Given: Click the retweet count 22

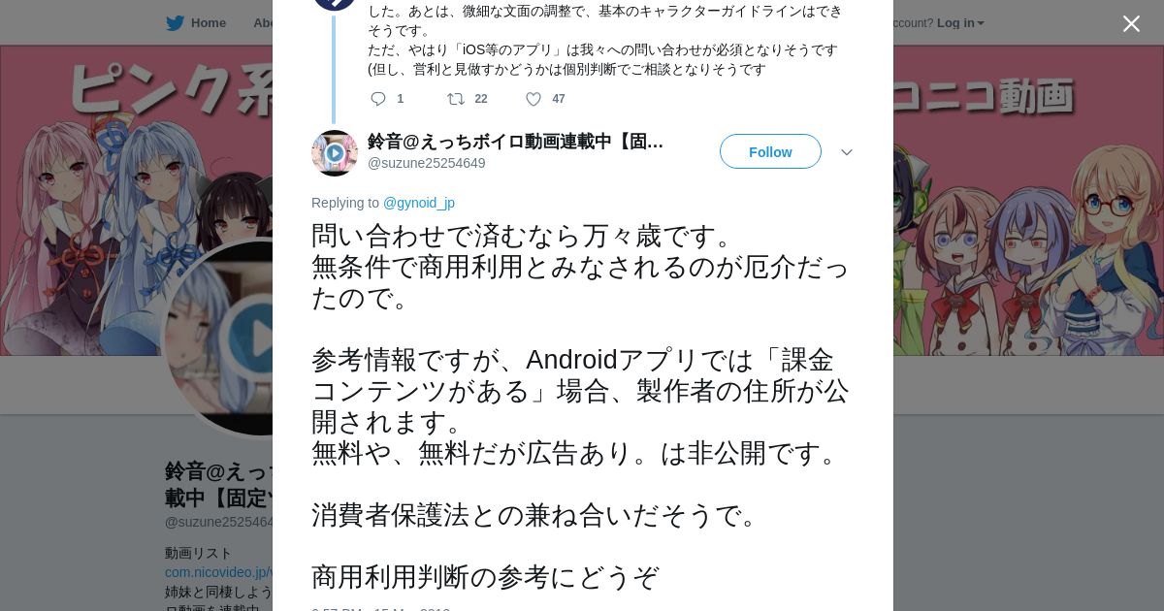Looking at the screenshot, I should tap(481, 99).
